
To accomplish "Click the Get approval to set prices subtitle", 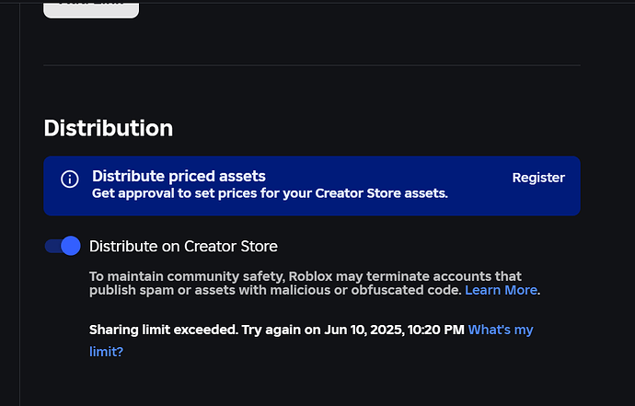I will [270, 193].
